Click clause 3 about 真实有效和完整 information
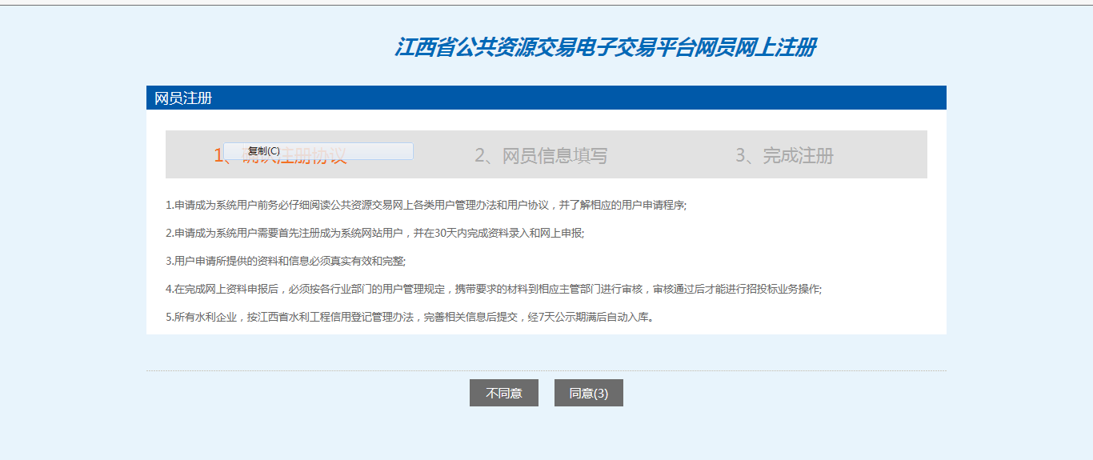1093x460 pixels. click(x=286, y=261)
